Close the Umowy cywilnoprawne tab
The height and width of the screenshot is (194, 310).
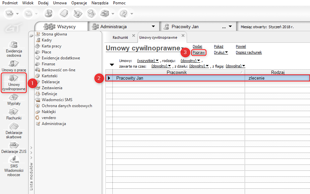183,35
